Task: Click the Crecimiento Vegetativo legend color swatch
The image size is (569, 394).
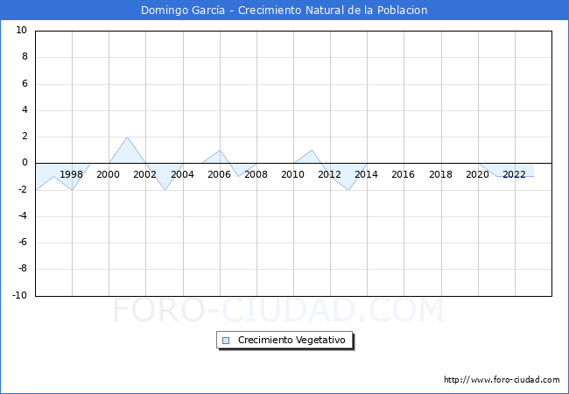Action: coord(226,341)
